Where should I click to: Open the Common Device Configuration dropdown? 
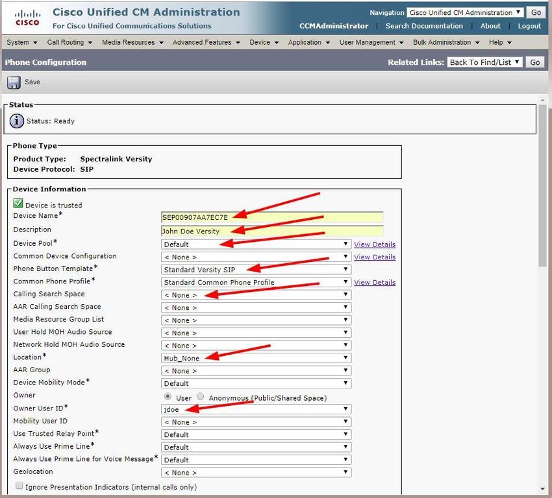256,257
